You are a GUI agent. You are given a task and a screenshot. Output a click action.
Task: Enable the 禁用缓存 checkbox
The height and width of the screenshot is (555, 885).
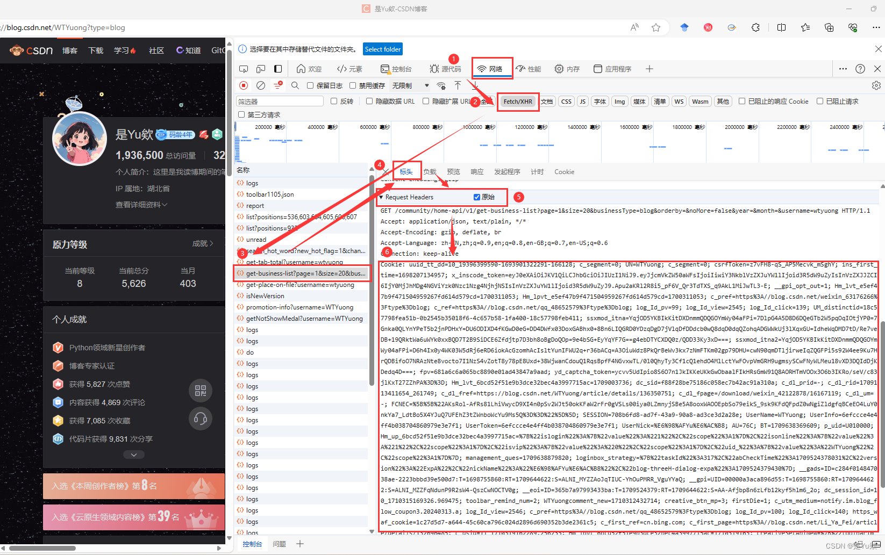tap(353, 85)
